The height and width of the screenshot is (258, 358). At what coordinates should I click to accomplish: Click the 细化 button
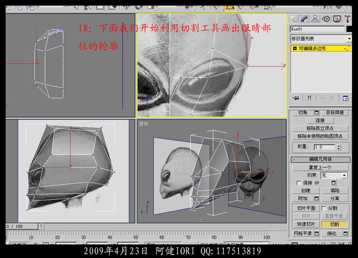pos(332,233)
